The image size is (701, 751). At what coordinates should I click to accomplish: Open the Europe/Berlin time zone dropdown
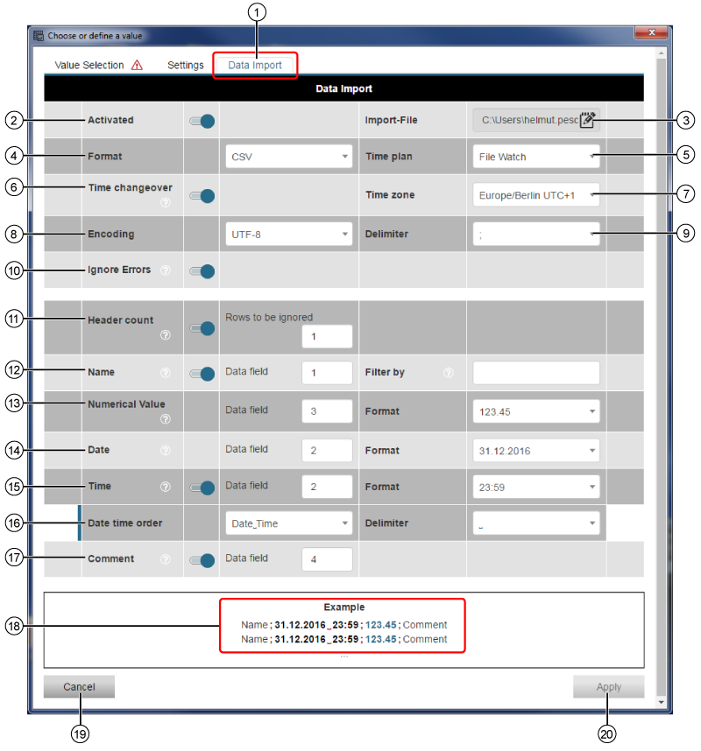(x=536, y=195)
